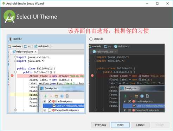The image size is (173, 131).
Task: Click the small Android icon in title bar
Action: [x=4, y=3]
